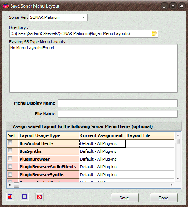Click the Layout Usage Type column header
This screenshot has height=207, width=188.
49,135
